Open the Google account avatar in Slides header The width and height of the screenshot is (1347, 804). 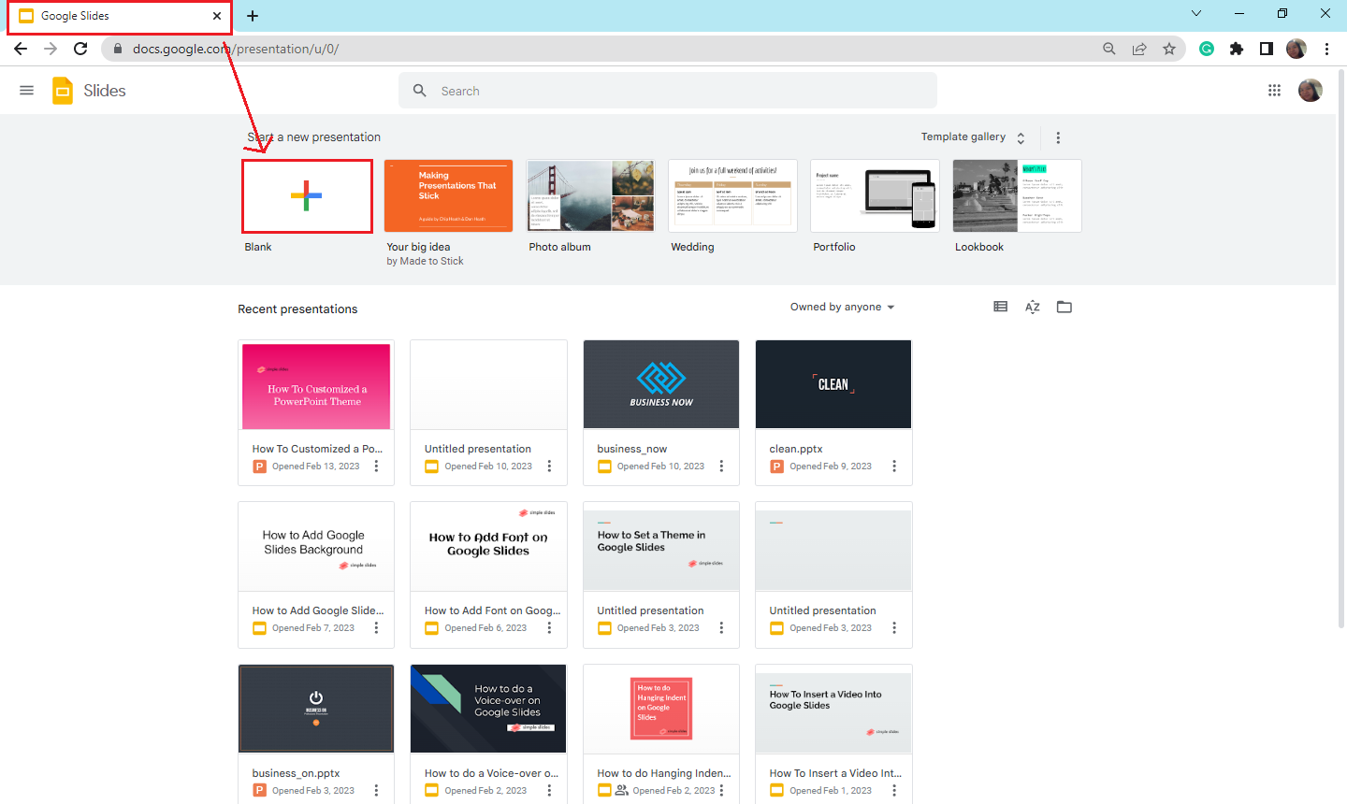click(1311, 91)
